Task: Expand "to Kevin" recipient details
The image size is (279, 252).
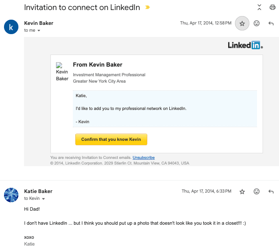Action: point(43,199)
